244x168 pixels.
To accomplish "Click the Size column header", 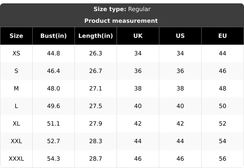I will tap(16, 36).
